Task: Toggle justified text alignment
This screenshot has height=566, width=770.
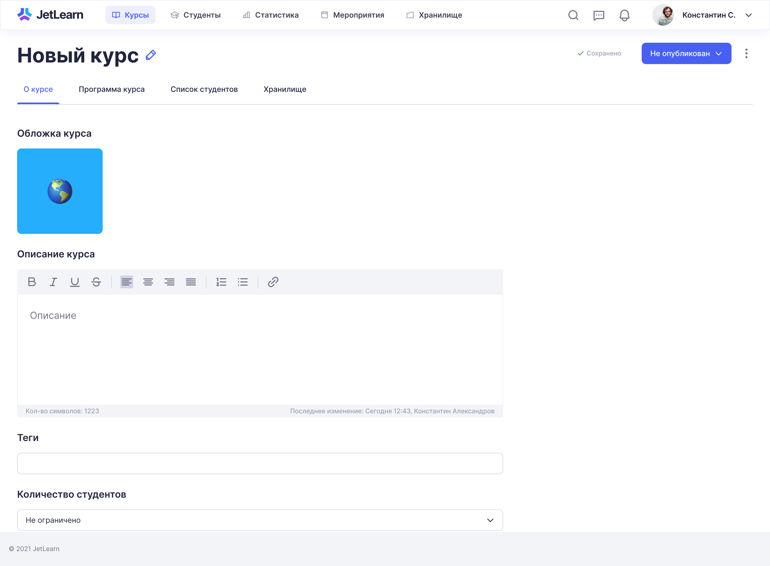Action: click(x=191, y=282)
